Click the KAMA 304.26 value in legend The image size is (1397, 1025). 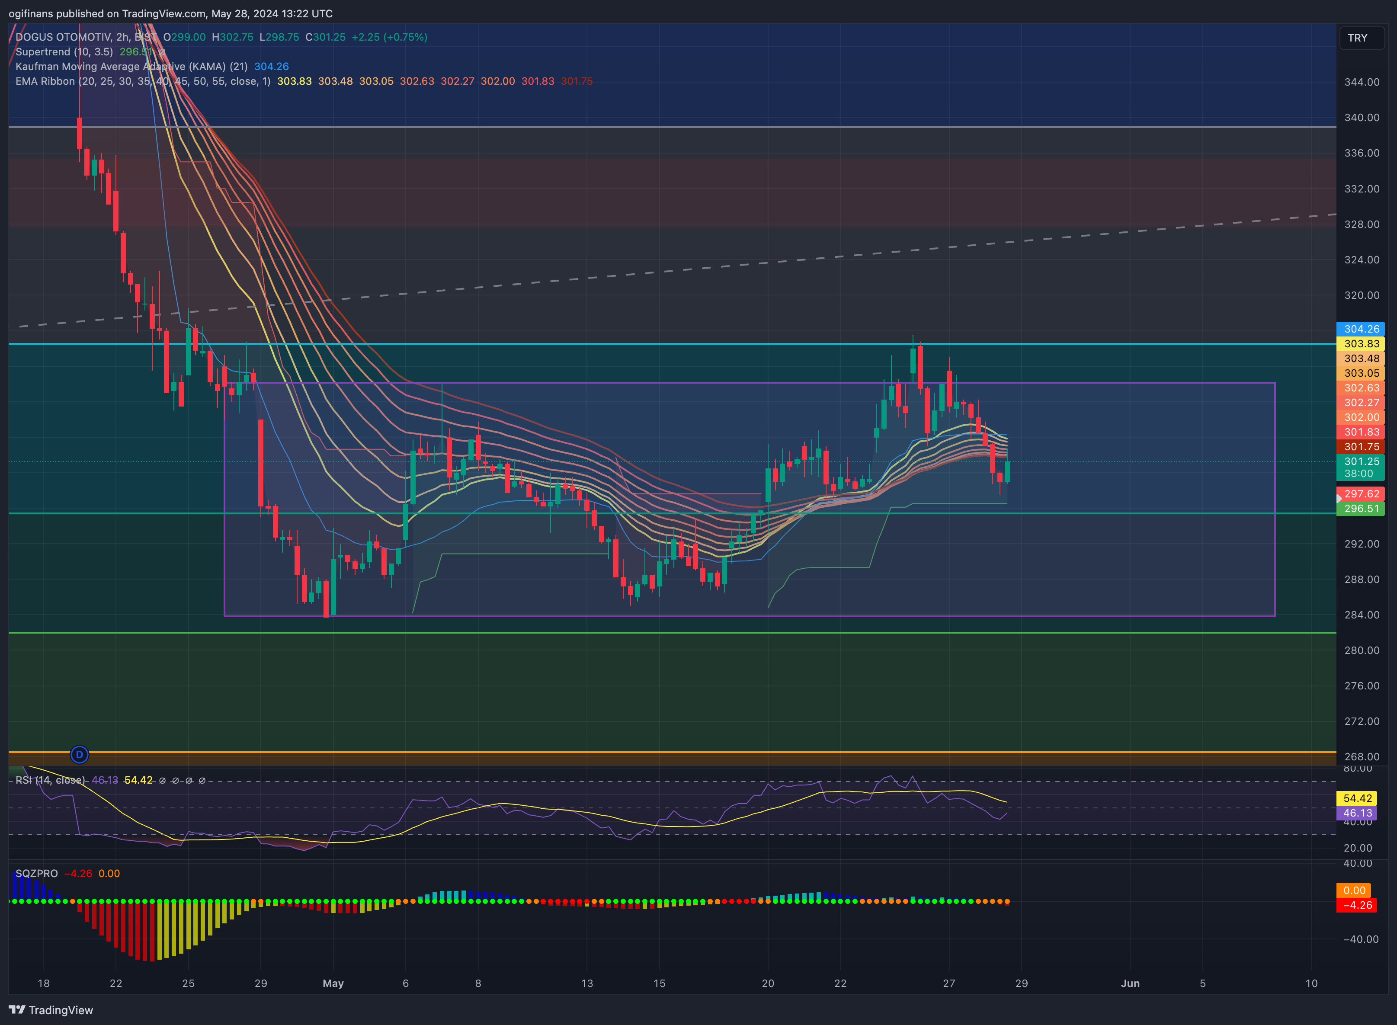[271, 67]
